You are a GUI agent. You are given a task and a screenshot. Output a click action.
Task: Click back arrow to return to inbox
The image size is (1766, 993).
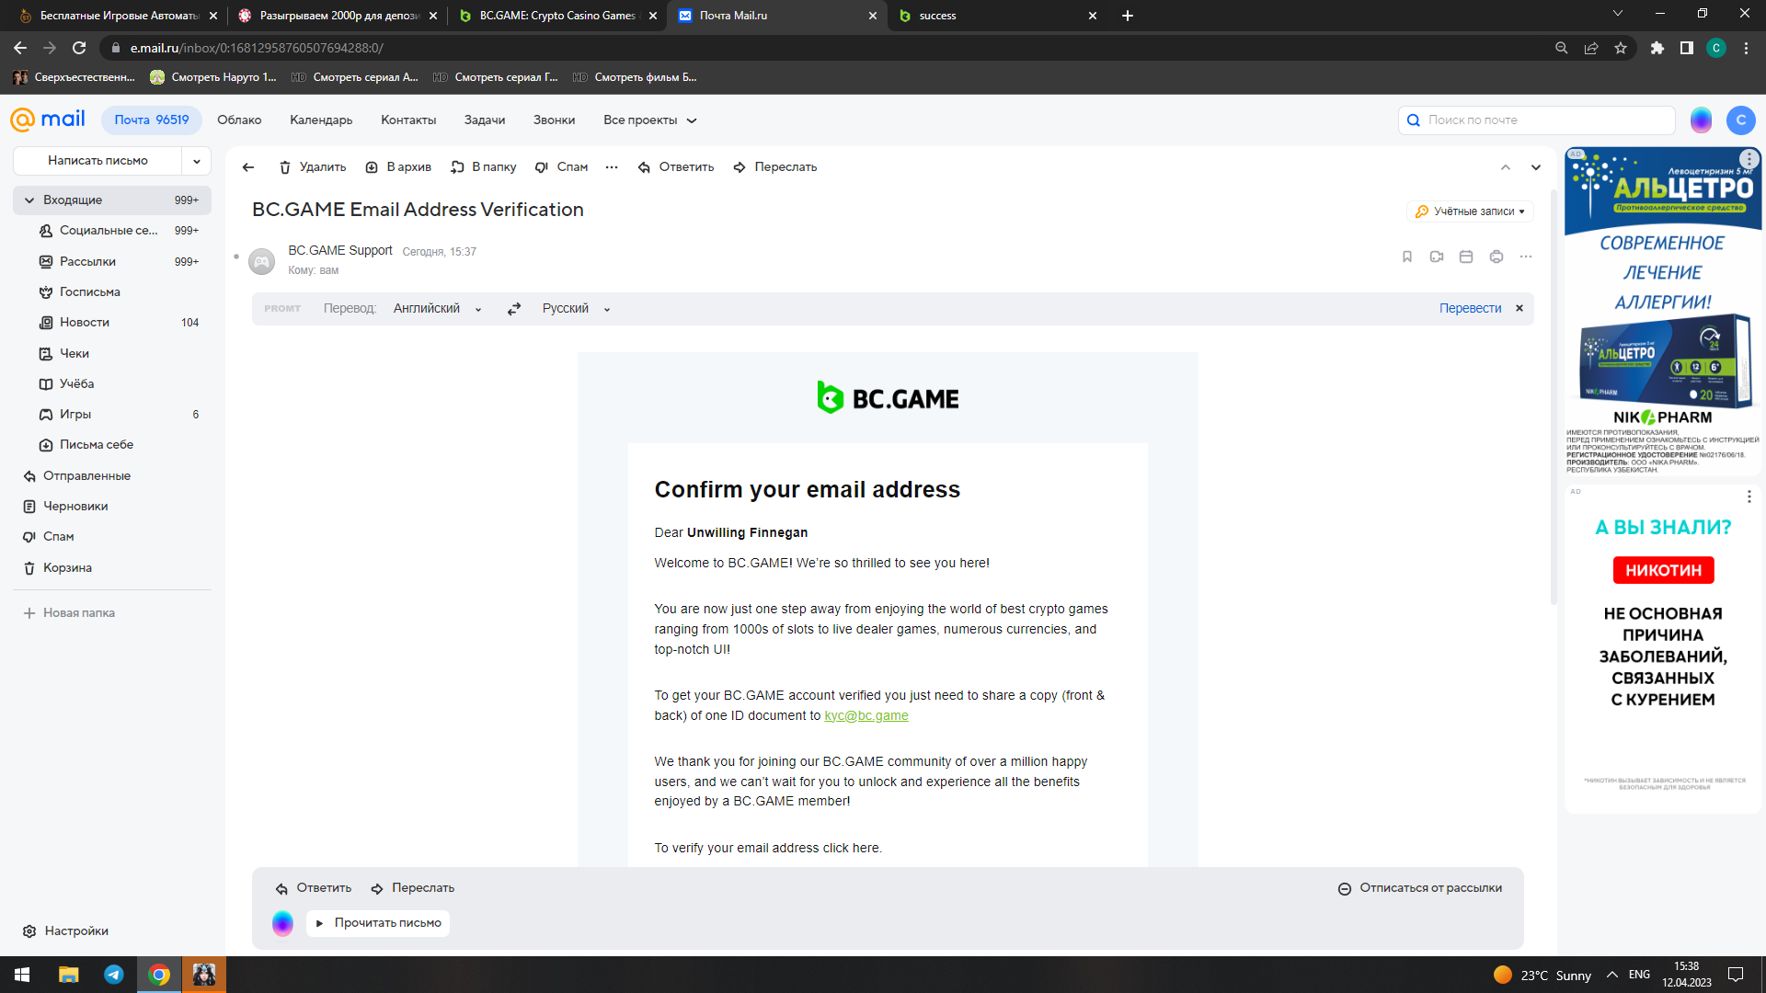(247, 167)
